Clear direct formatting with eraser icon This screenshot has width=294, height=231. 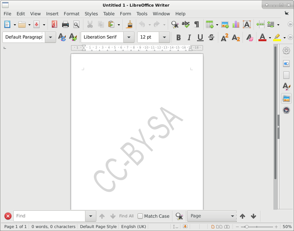click(250, 37)
